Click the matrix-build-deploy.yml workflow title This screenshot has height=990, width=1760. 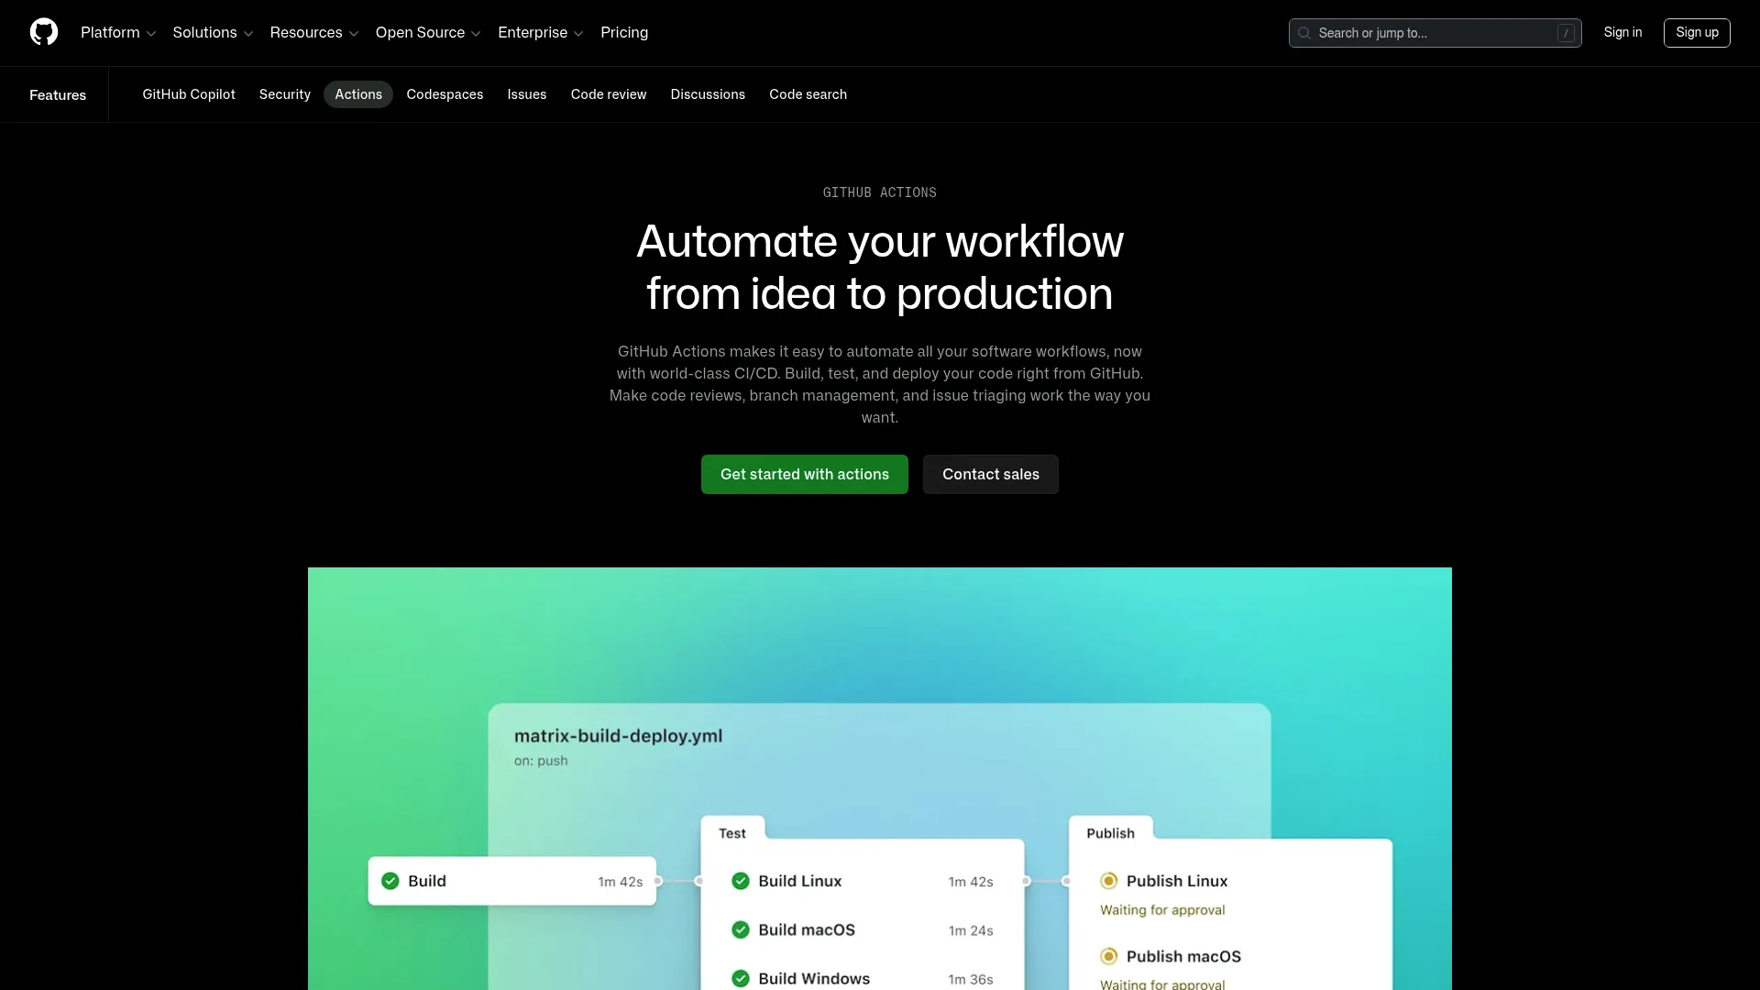[618, 736]
